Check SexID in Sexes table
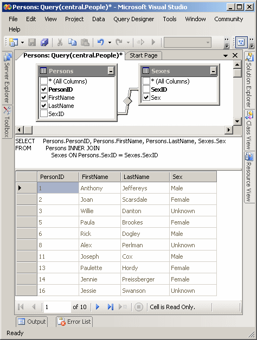Image resolution: width=257 pixels, height=340 pixels. 146,89
